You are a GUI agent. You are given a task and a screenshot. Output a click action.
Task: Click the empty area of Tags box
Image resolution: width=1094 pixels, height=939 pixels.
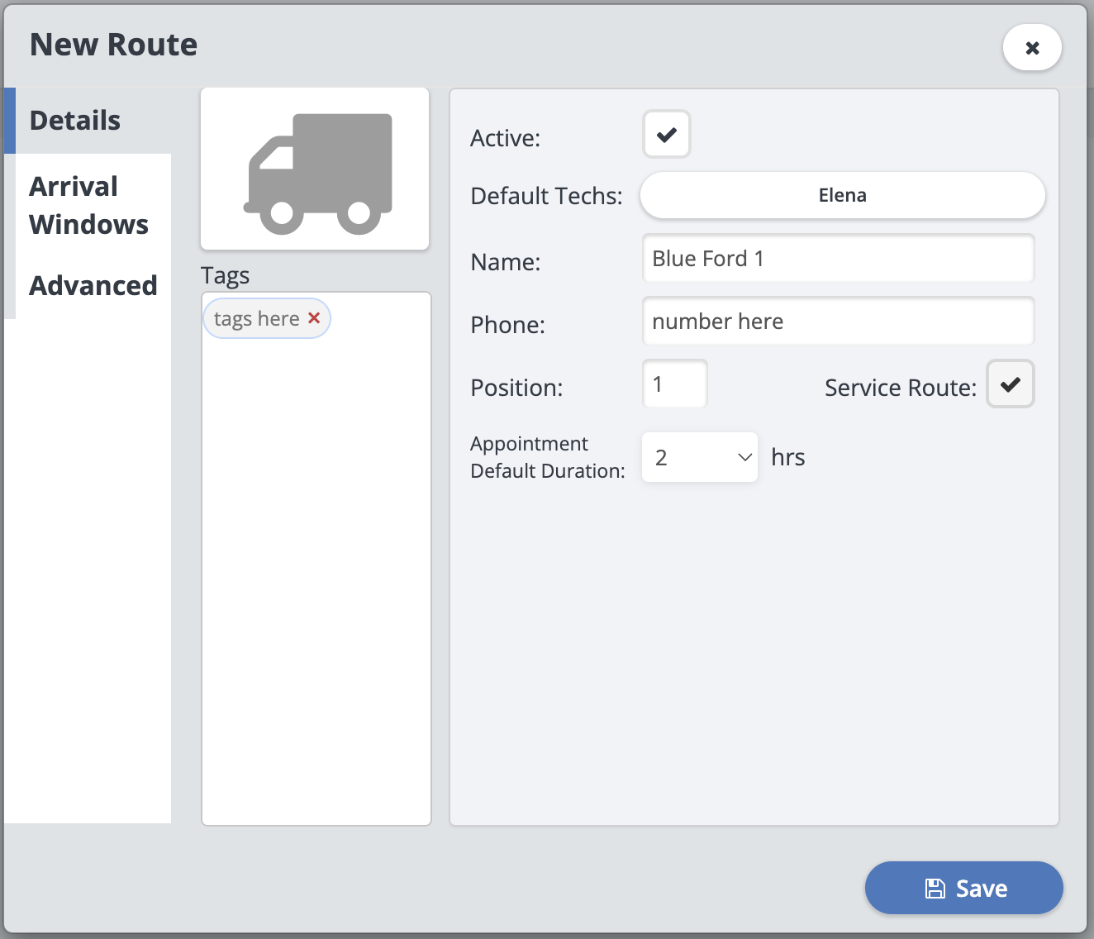click(x=316, y=579)
